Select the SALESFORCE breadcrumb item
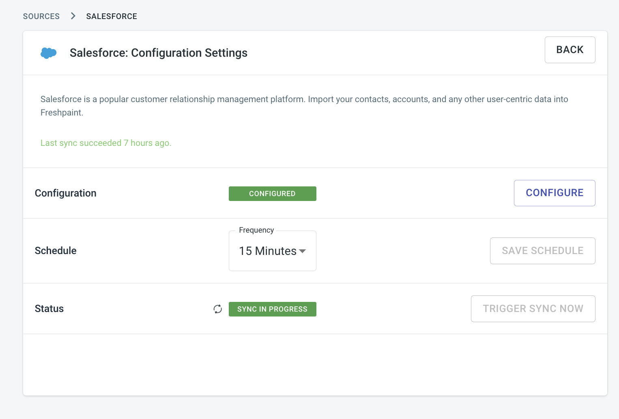This screenshot has width=619, height=419. point(112,16)
